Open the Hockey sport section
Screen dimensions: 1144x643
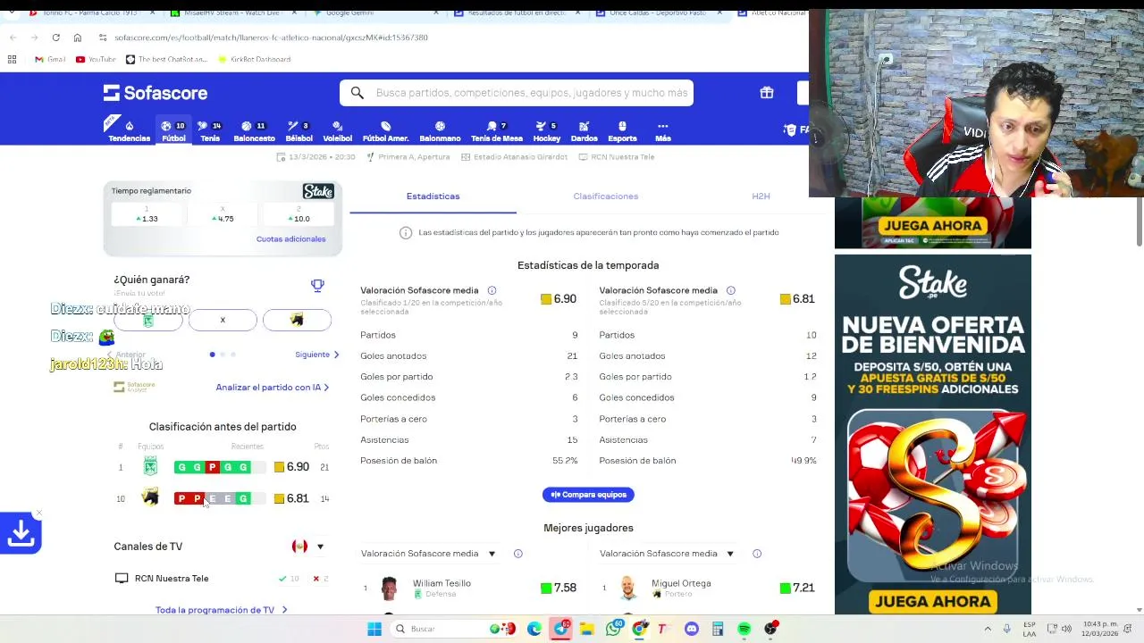(x=546, y=130)
